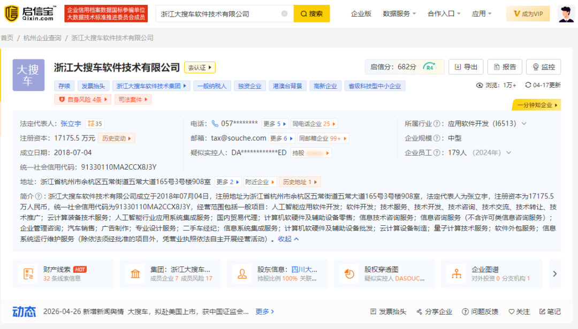This screenshot has height=329, width=578.
Task: Click the 关注 heart icon
Action: [511, 312]
